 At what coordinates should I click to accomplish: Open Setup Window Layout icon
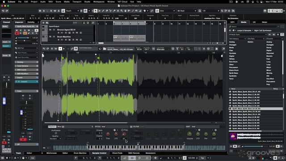click(265, 11)
